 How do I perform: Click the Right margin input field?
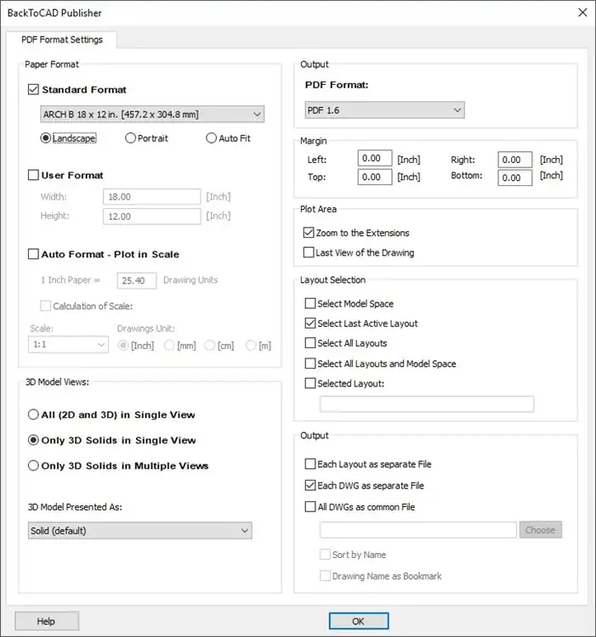(x=515, y=160)
